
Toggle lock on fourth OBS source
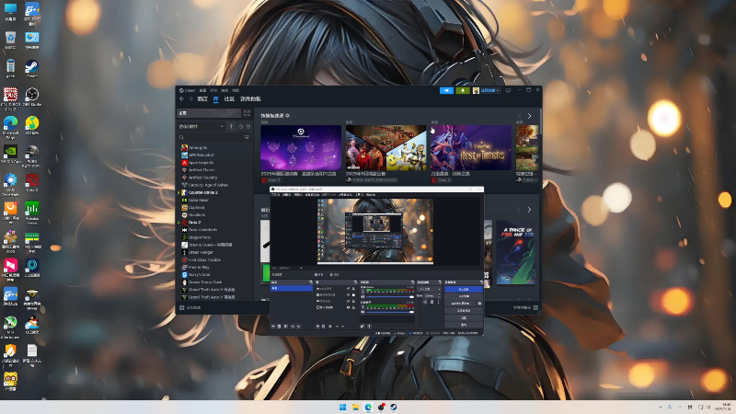coord(353,307)
